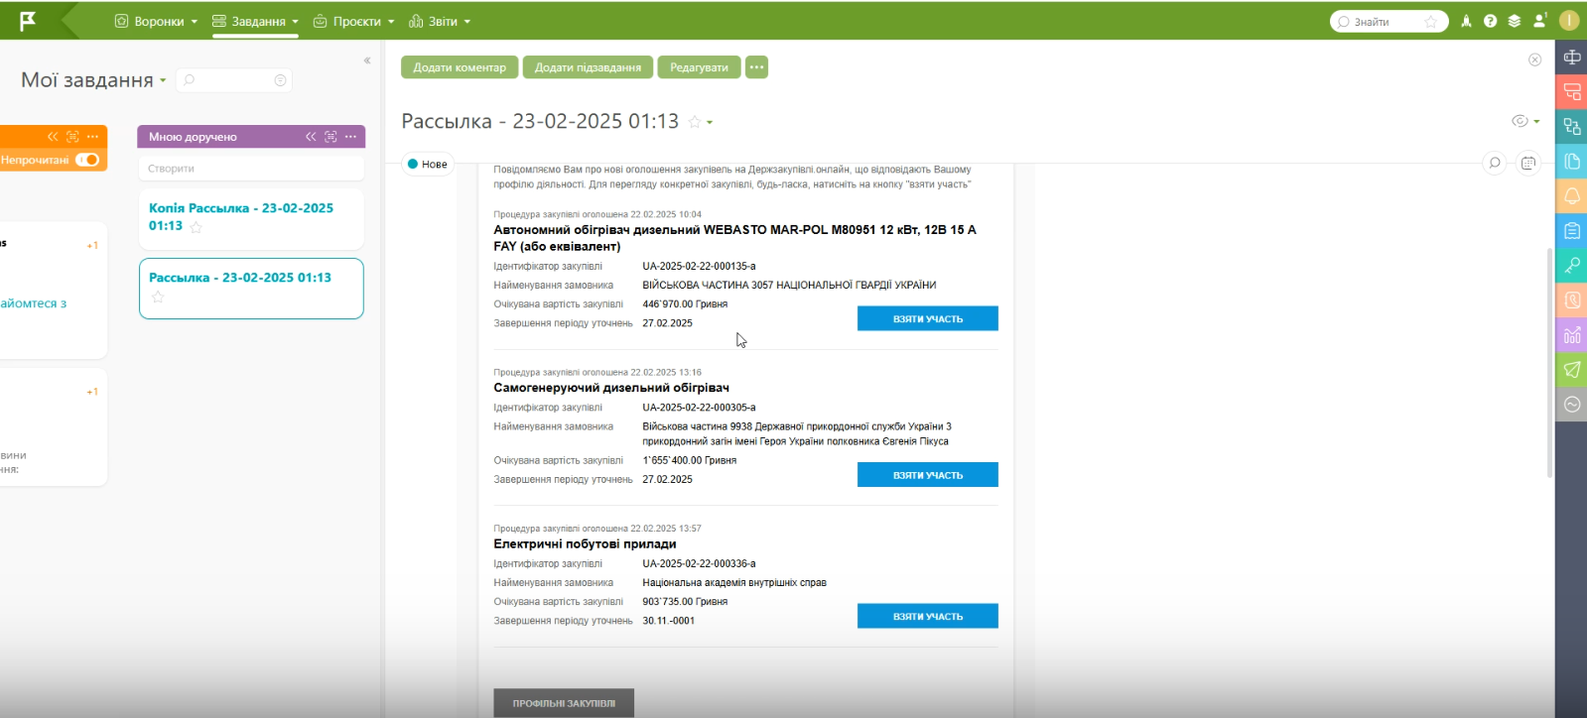Open the Звіти menu
Image resolution: width=1587 pixels, height=718 pixels.
coord(440,21)
